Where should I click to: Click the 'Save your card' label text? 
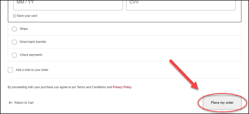point(27,16)
